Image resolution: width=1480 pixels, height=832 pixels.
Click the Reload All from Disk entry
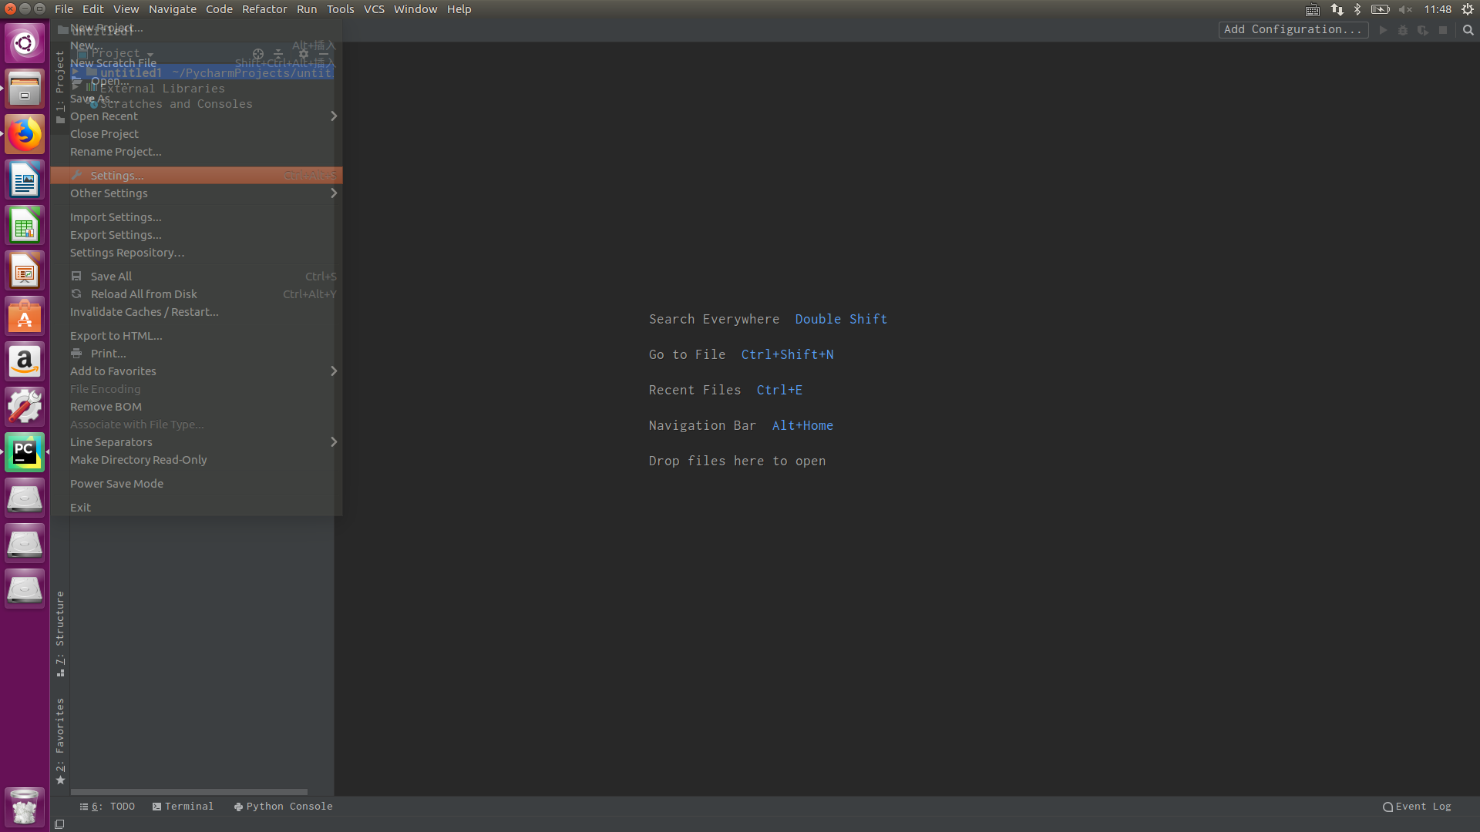click(x=143, y=294)
